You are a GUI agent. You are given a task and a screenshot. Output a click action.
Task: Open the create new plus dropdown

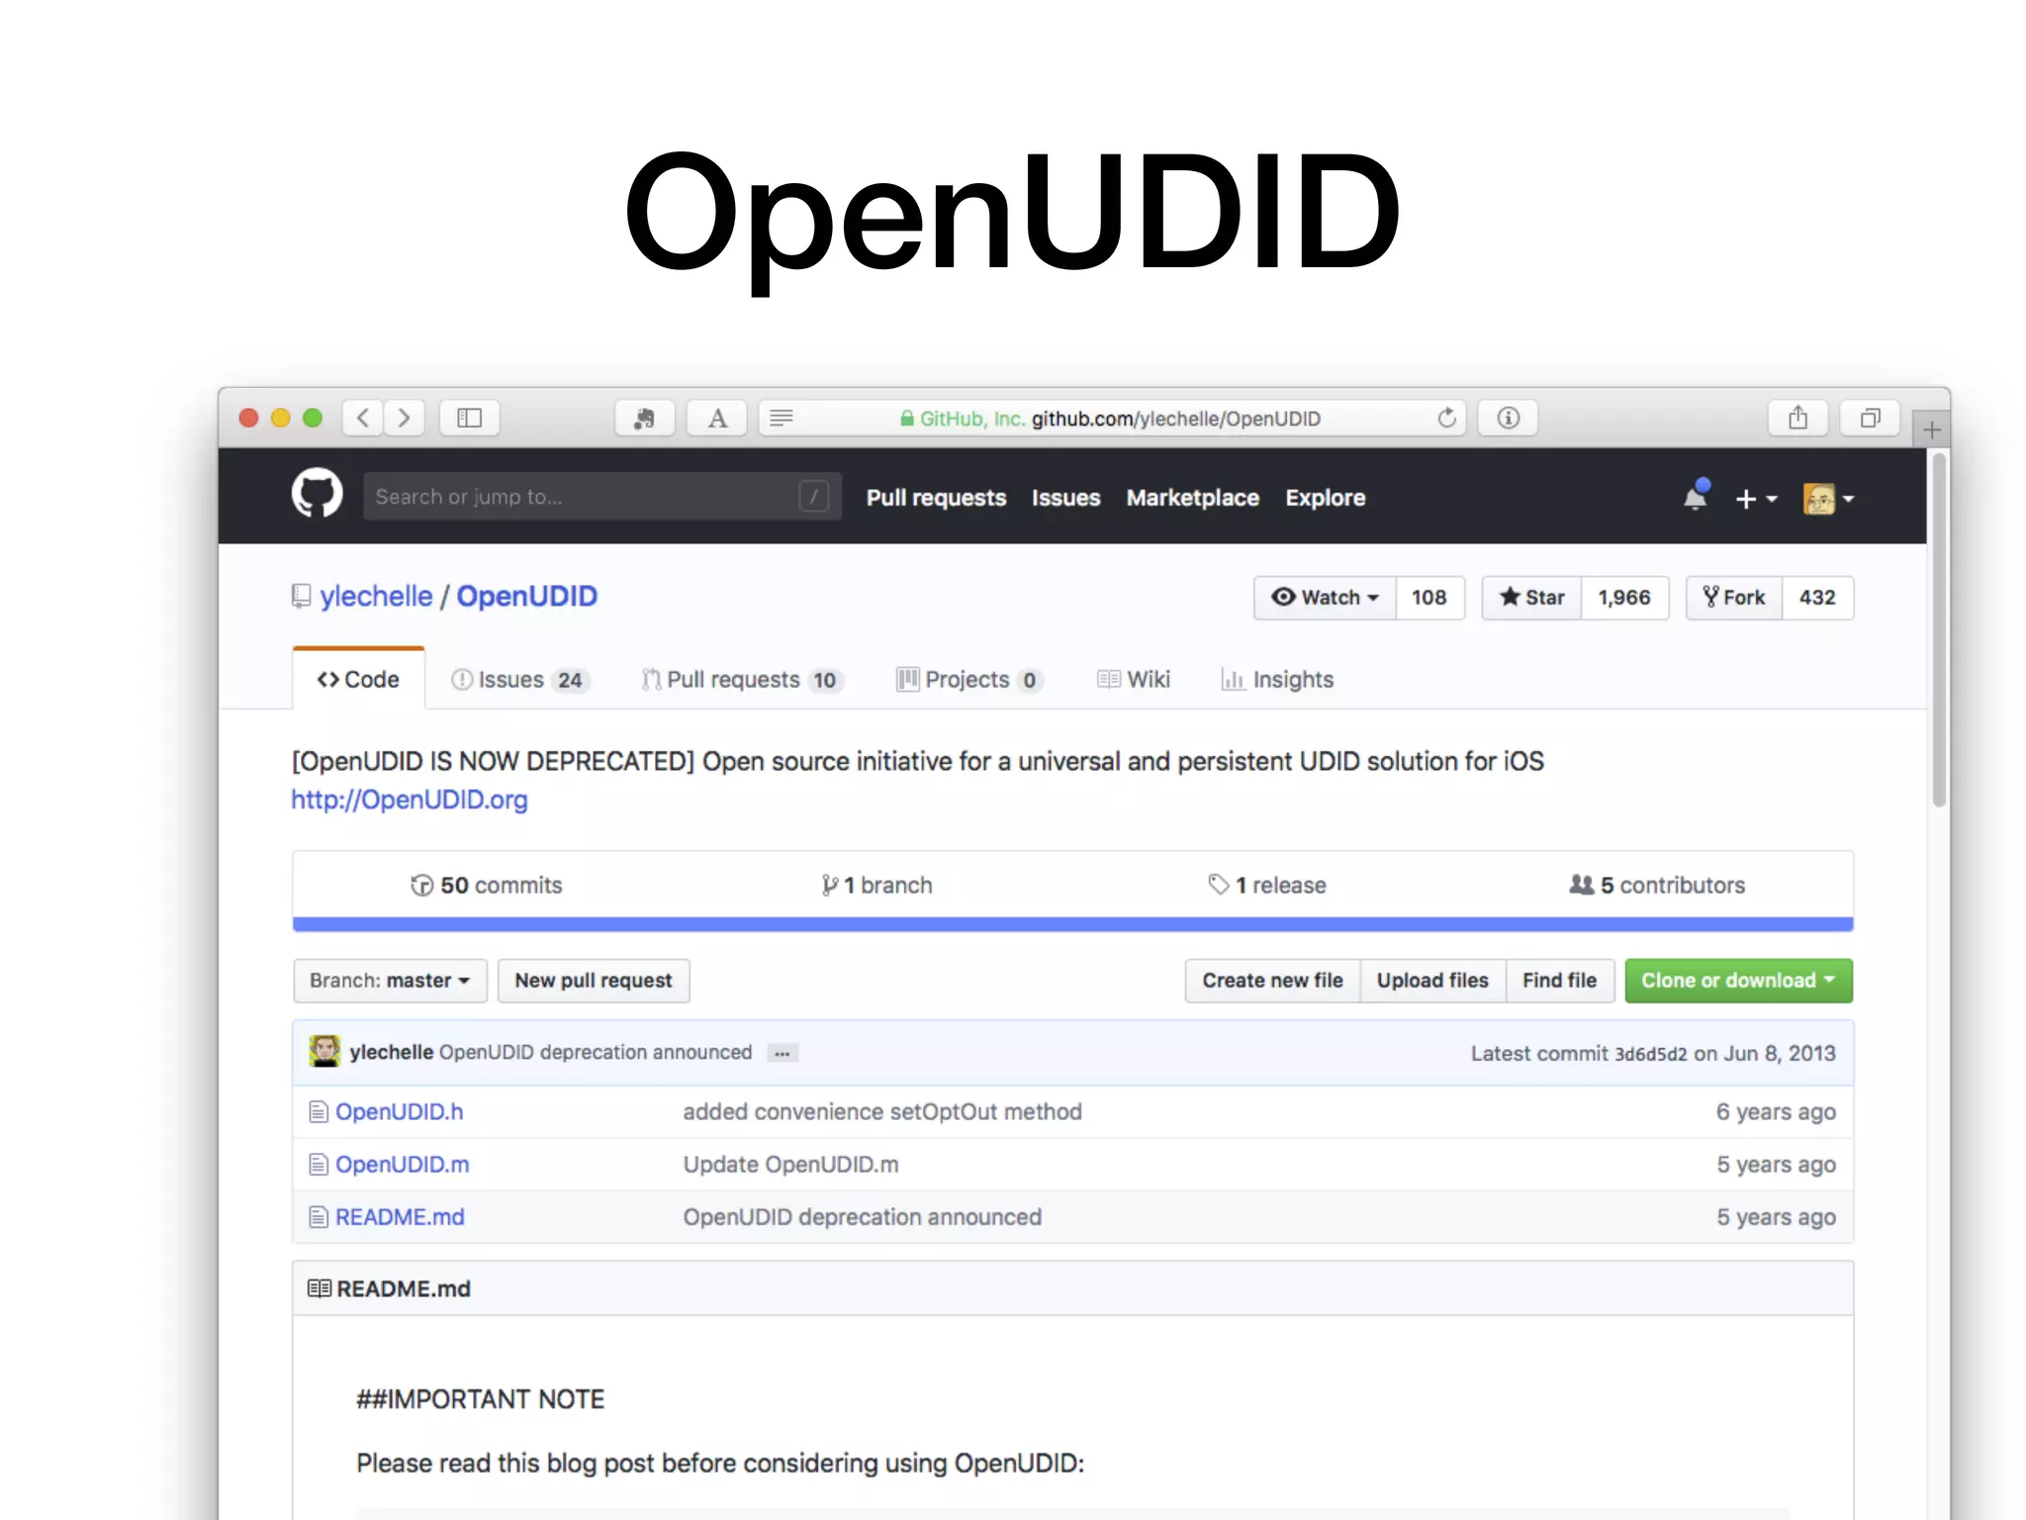1756,499
